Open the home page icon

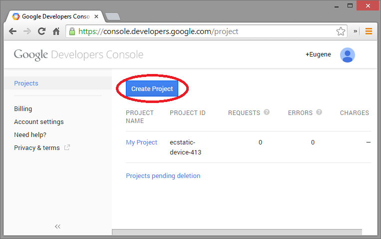(56, 31)
